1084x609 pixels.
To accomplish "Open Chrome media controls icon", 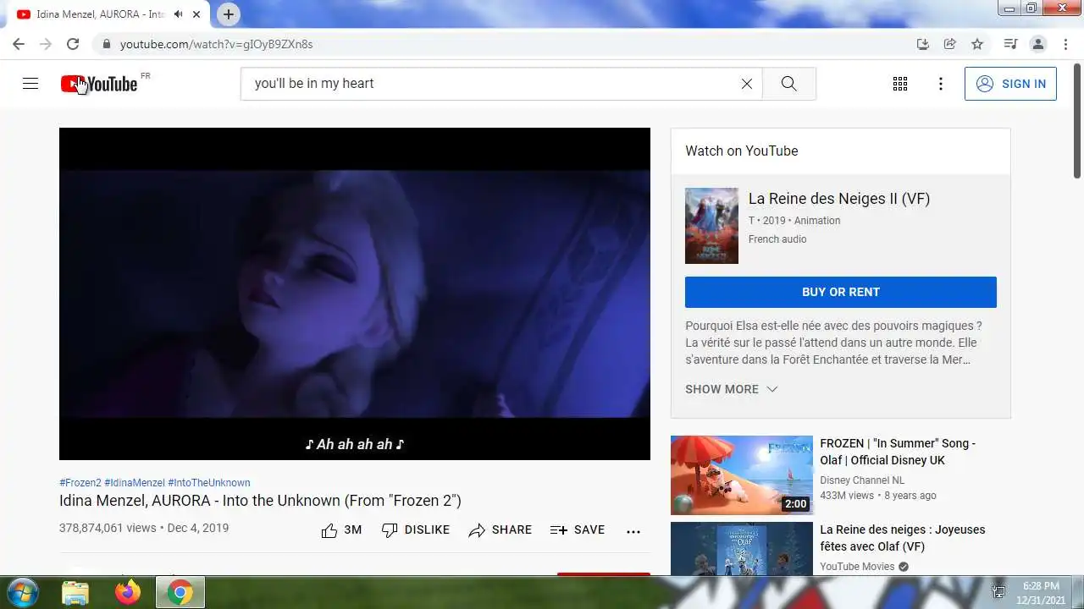I will 1010,44.
